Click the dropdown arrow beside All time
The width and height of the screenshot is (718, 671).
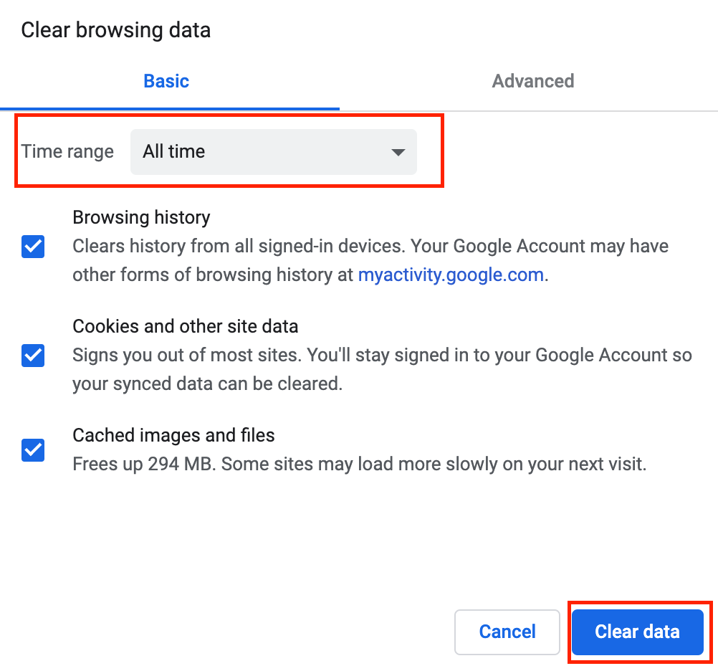coord(398,152)
